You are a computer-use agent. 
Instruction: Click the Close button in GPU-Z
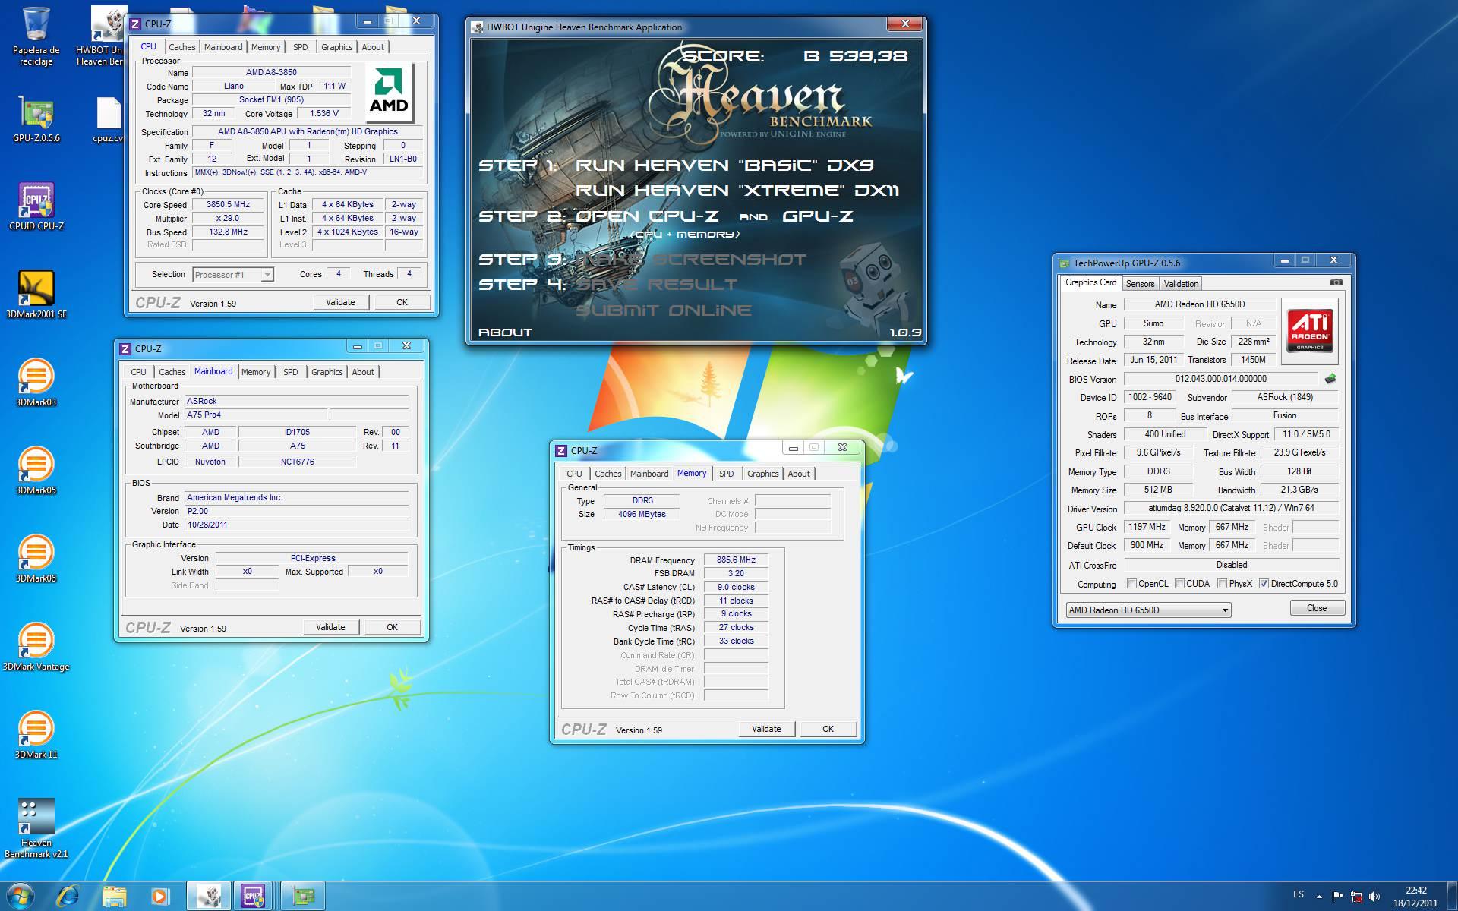(1317, 608)
